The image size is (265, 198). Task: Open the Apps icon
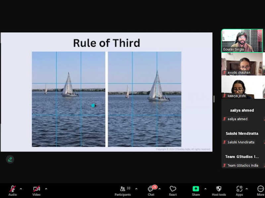point(239,189)
